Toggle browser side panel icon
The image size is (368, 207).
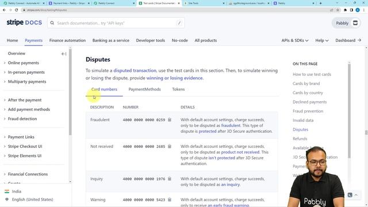click(351, 10)
